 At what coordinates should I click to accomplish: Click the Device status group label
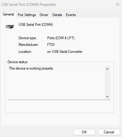(x=17, y=62)
